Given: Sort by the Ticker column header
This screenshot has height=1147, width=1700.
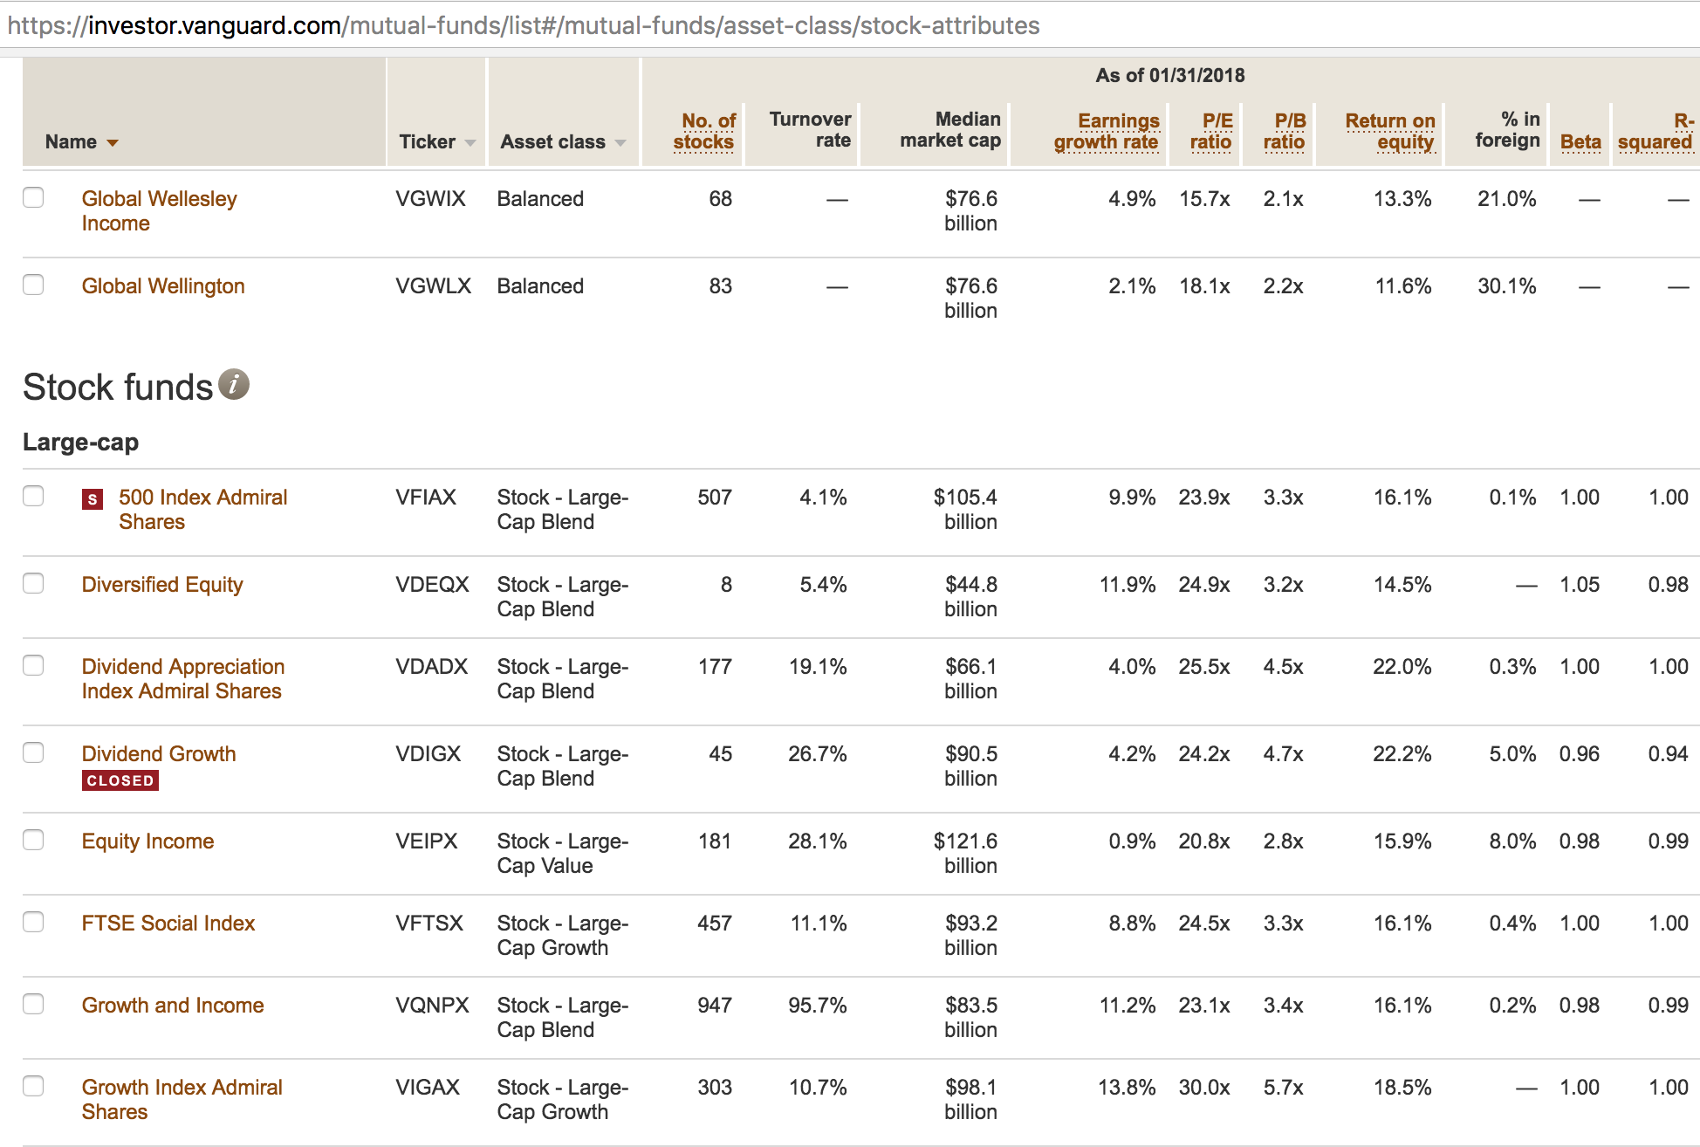Looking at the screenshot, I should (x=437, y=141).
